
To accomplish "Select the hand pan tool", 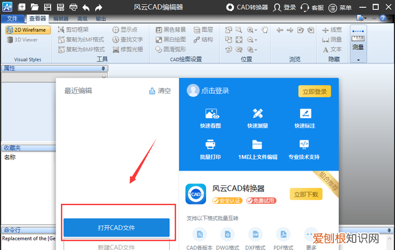I will 265,30.
